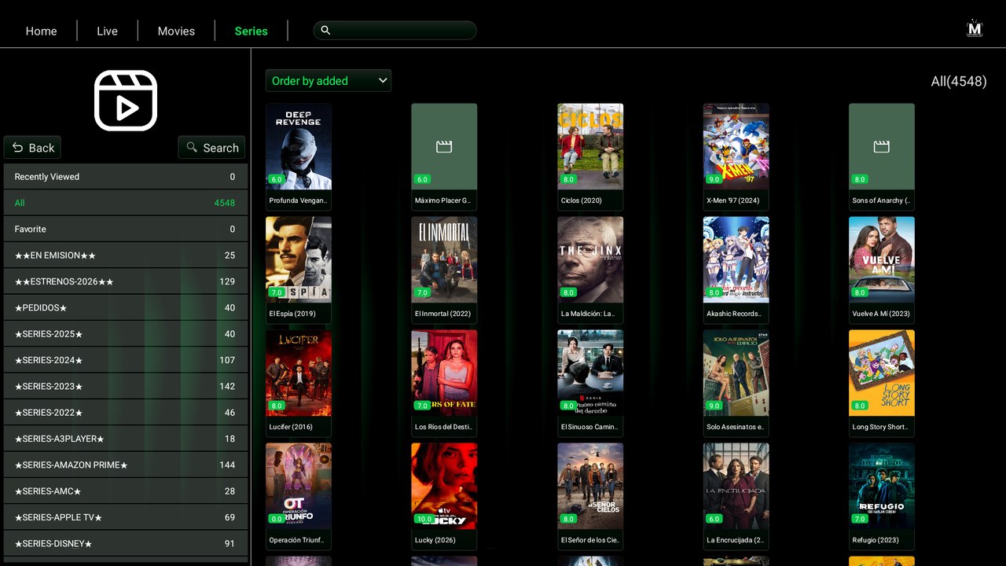1006x566 pixels.
Task: Open the Long Story Short poster
Action: (882, 373)
